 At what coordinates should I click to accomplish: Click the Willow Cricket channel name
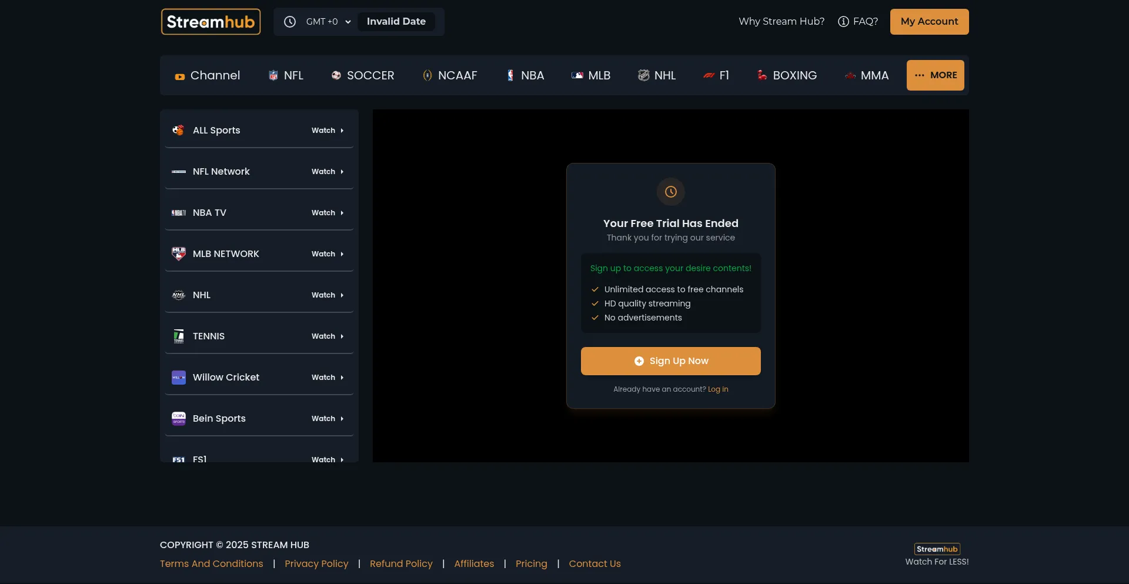(226, 378)
